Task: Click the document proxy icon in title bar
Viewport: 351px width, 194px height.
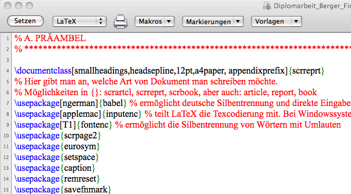Action: tap(267, 6)
